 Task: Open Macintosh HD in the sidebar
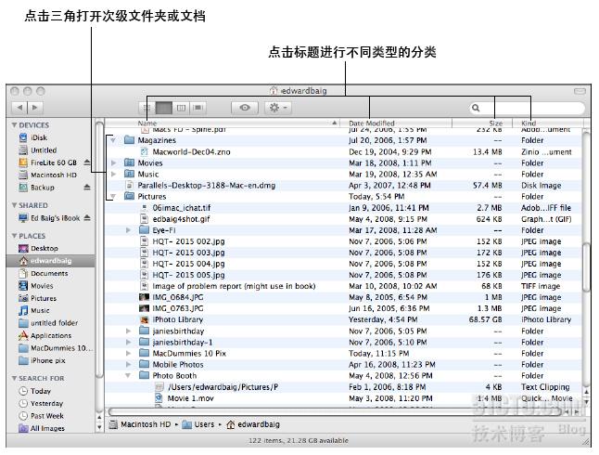[x=47, y=175]
